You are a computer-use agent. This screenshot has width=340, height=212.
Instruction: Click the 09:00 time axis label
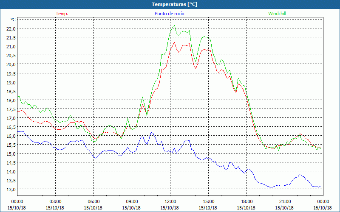click(x=132, y=201)
